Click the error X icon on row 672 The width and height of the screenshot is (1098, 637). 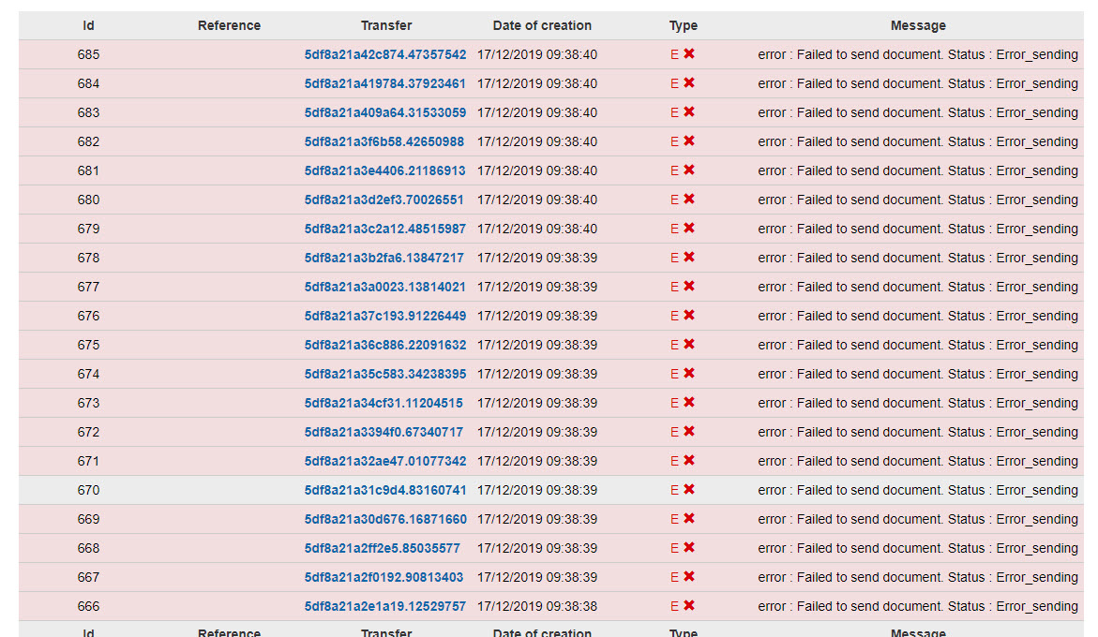click(x=689, y=432)
